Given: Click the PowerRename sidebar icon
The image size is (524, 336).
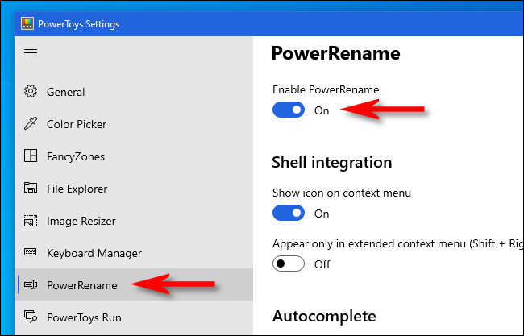Looking at the screenshot, I should (31, 285).
